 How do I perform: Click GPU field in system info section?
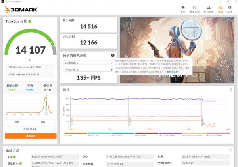(x=55, y=157)
